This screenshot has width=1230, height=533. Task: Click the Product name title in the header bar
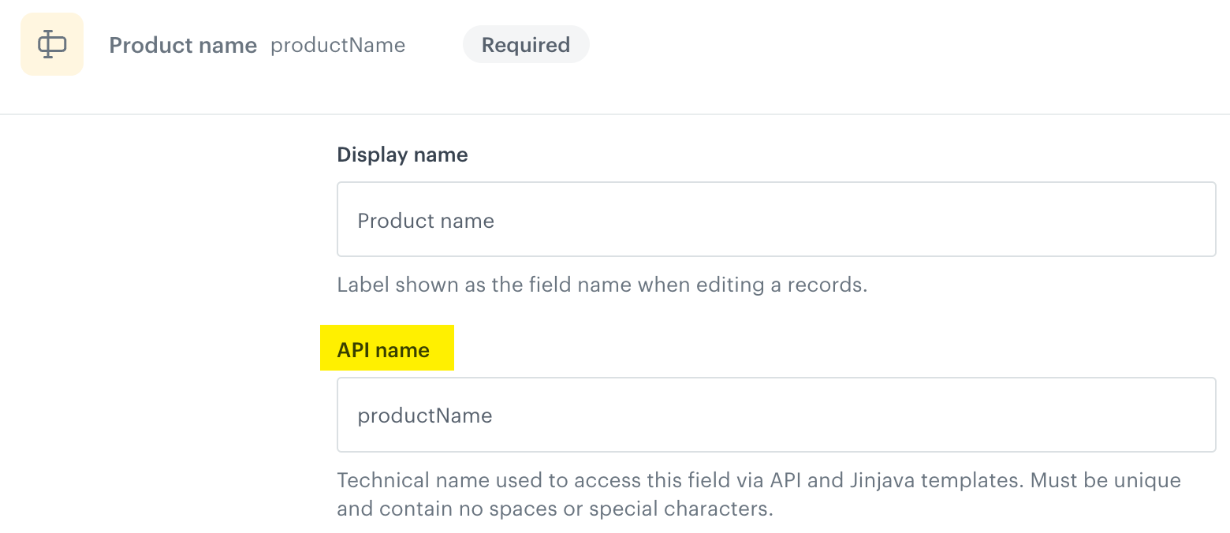tap(183, 45)
